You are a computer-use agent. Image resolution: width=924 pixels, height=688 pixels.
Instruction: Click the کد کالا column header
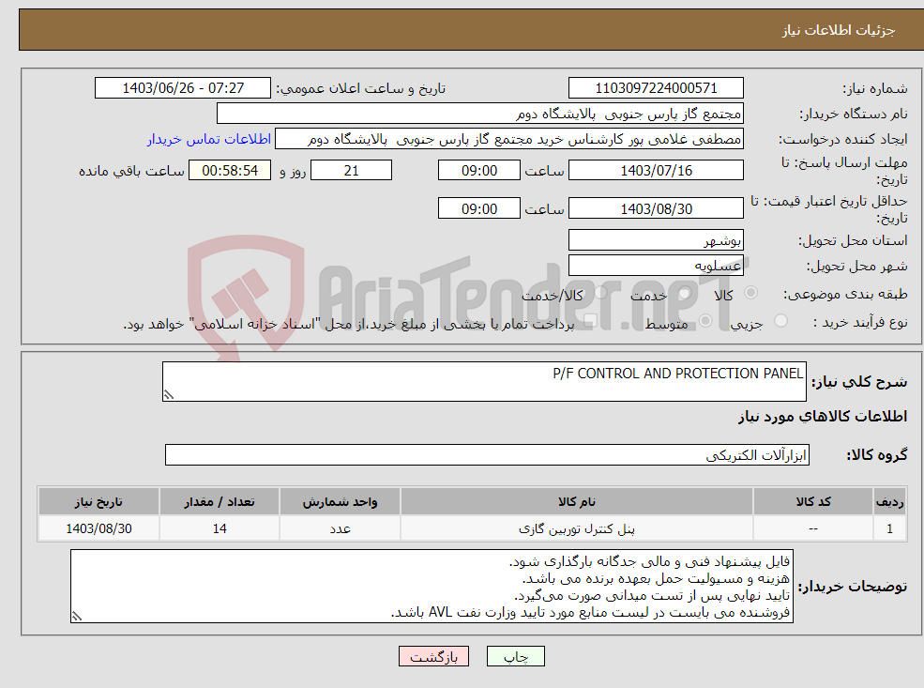point(813,502)
